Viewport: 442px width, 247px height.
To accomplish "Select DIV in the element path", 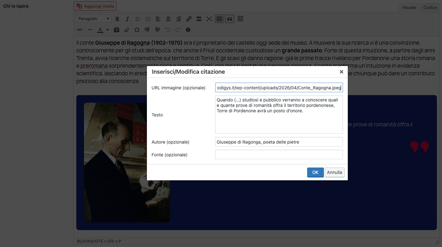I will pos(111,241).
